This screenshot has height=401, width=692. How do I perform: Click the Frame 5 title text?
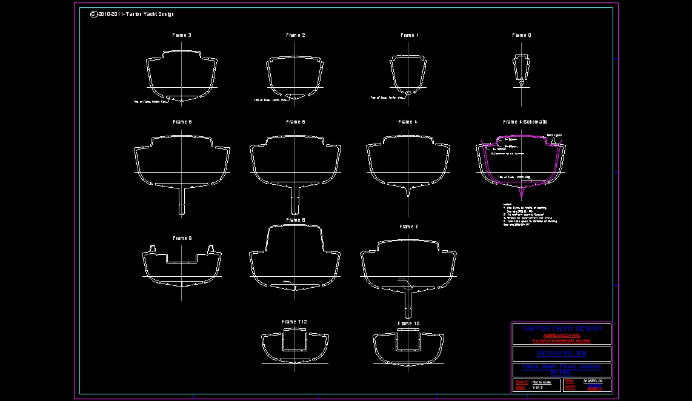[295, 122]
